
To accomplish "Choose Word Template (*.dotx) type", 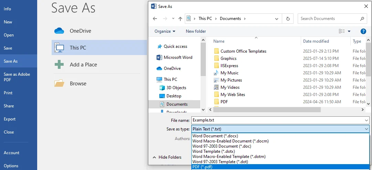I will point(280,151).
